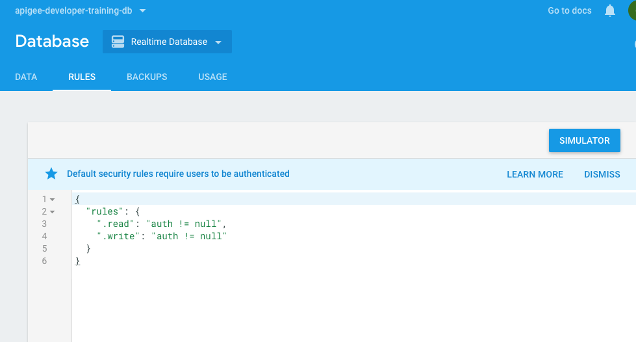This screenshot has height=342, width=636.
Task: Click the "rules" key in editor
Action: tap(105, 211)
